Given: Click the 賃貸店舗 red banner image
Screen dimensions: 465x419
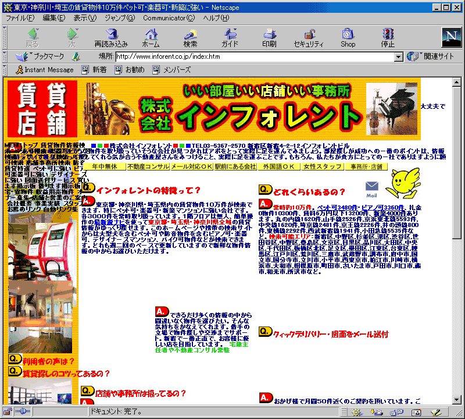Looking at the screenshot, I should tap(42, 109).
